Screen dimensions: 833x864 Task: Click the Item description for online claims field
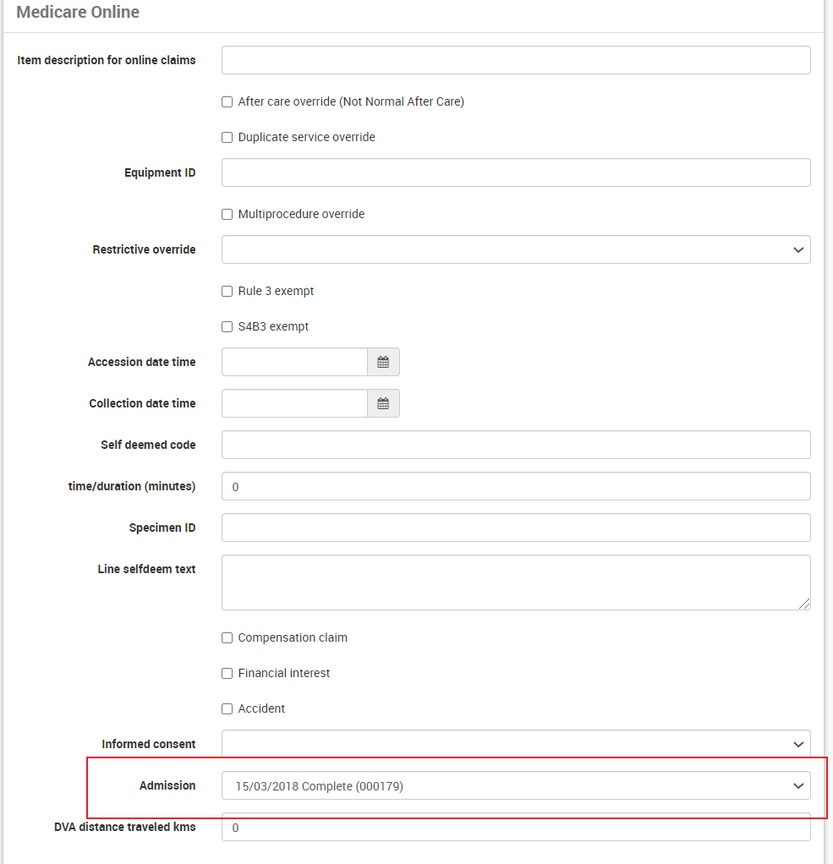(516, 60)
